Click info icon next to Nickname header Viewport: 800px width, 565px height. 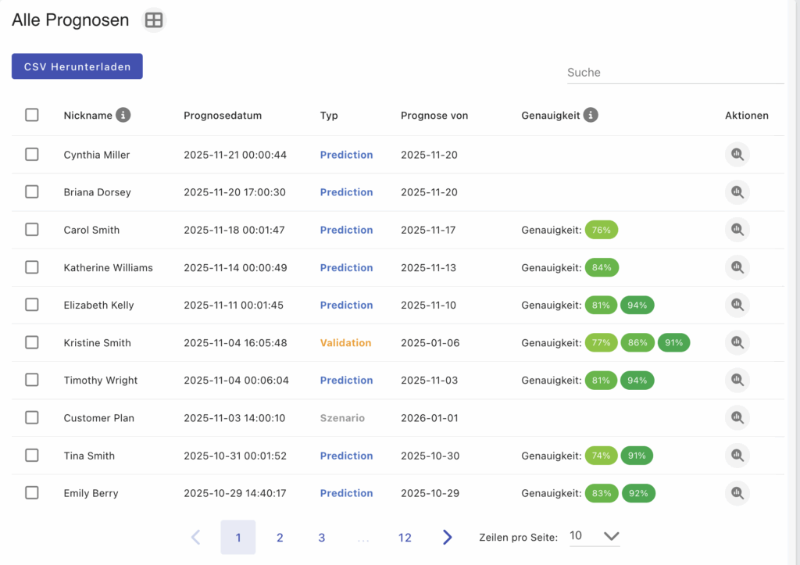click(x=123, y=115)
